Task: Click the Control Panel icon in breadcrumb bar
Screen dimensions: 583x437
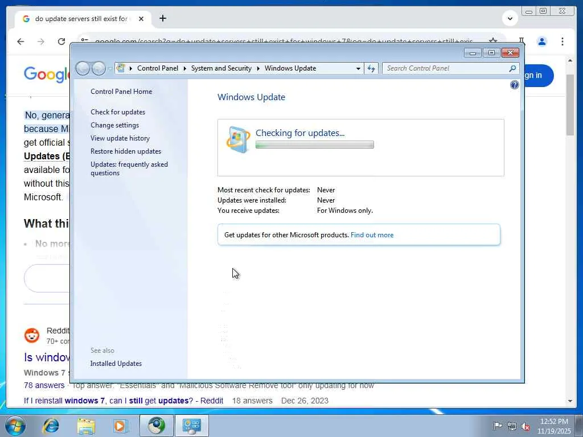Action: tap(121, 68)
